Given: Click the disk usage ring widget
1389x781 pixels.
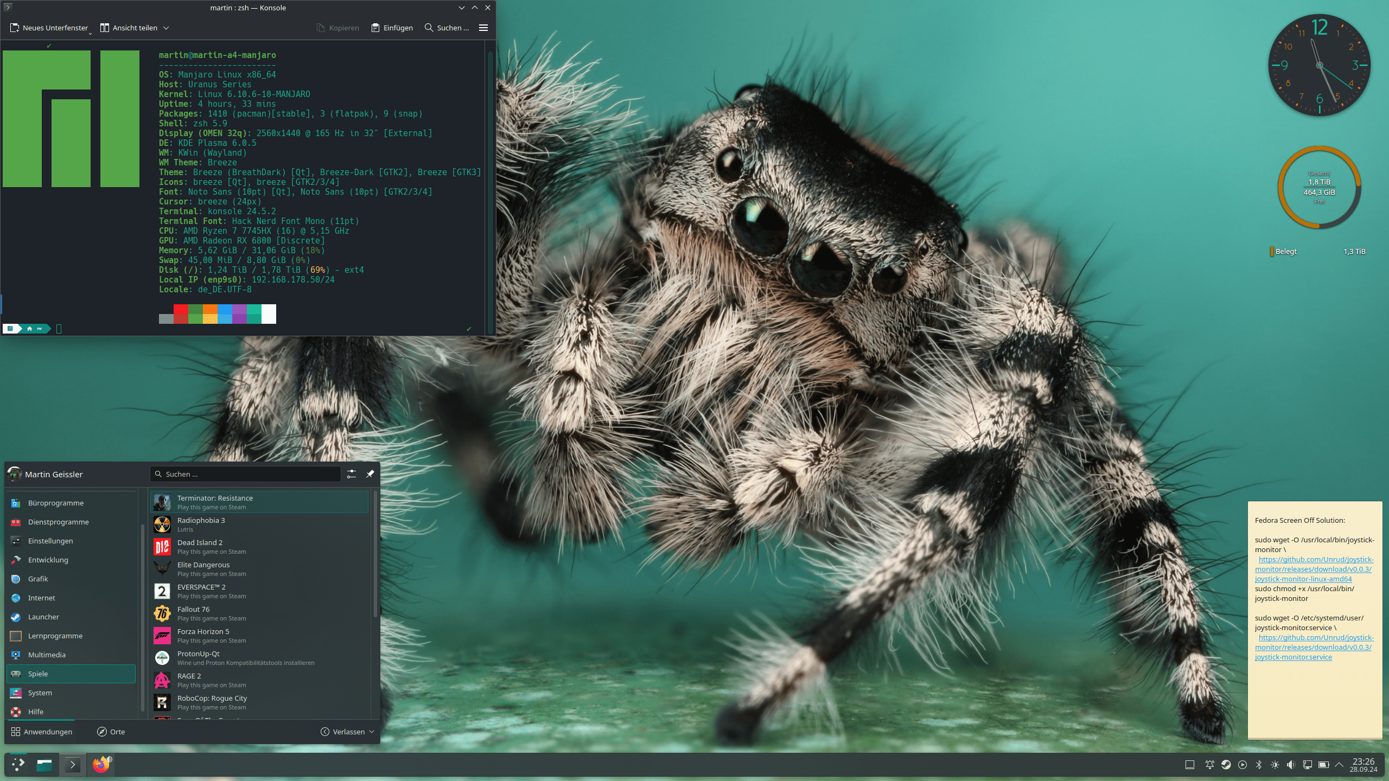Looking at the screenshot, I should (1319, 187).
